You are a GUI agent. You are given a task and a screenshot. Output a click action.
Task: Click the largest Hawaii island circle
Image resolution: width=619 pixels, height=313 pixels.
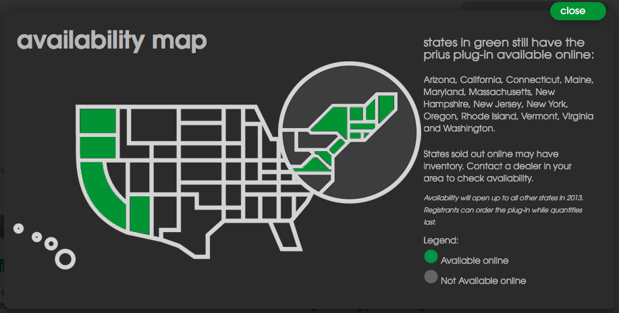[x=65, y=259]
